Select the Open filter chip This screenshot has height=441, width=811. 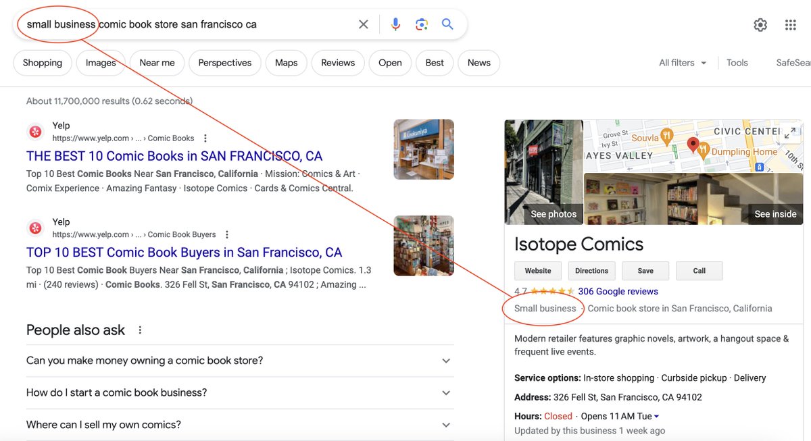click(390, 63)
